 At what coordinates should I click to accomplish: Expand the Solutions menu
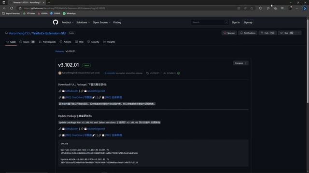click(x=83, y=23)
